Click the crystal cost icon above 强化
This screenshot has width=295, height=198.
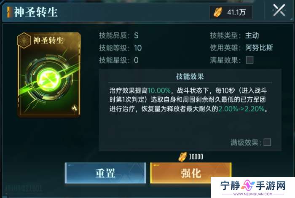[182, 157]
